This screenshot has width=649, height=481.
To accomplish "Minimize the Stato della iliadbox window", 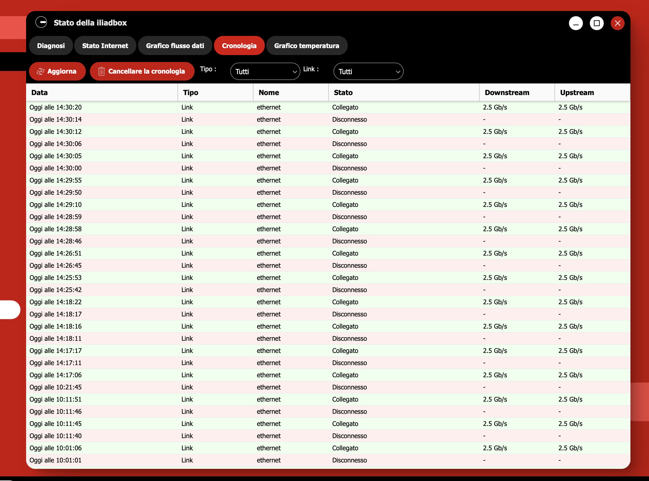I will pos(576,23).
